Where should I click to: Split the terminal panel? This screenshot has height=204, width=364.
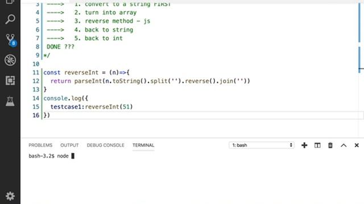coord(317,145)
